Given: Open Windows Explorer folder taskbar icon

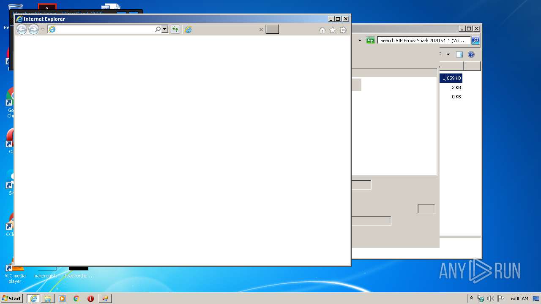Looking at the screenshot, I should click(48, 299).
